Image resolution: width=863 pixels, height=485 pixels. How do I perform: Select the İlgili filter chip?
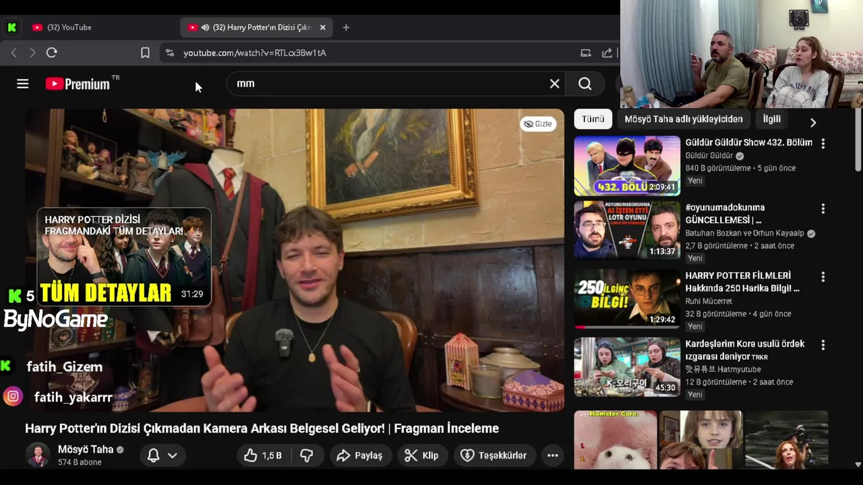[772, 119]
